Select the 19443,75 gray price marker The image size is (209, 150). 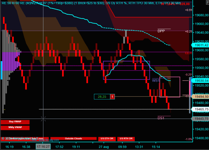pos(200,119)
